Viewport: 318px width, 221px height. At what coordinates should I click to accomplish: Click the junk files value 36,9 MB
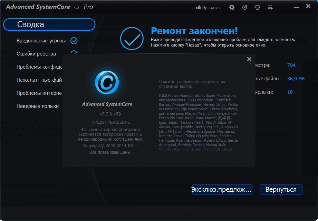tap(296, 79)
